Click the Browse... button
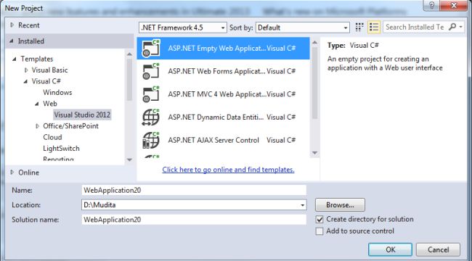472x261 pixels. click(340, 205)
